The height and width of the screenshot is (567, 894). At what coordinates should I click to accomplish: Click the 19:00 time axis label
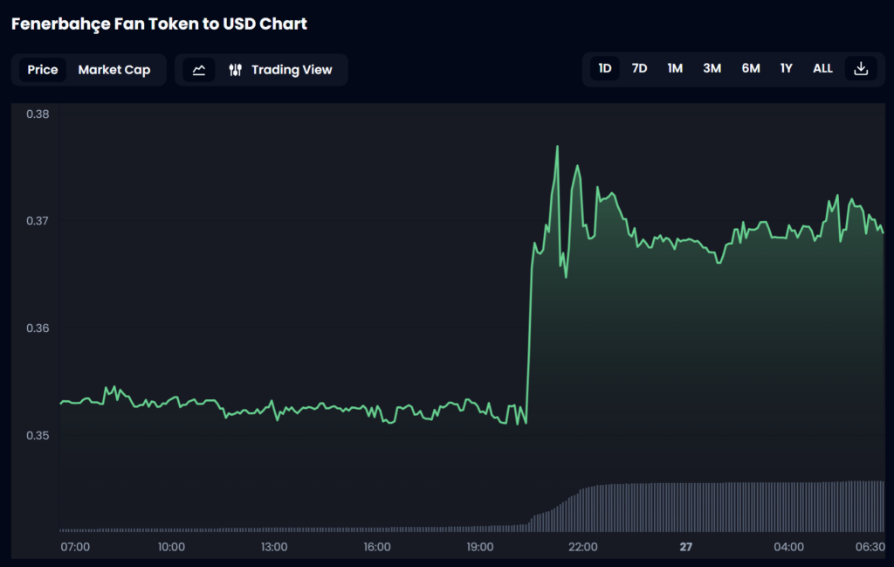(480, 547)
